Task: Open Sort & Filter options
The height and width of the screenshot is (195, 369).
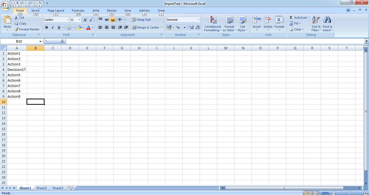Action: click(316, 23)
